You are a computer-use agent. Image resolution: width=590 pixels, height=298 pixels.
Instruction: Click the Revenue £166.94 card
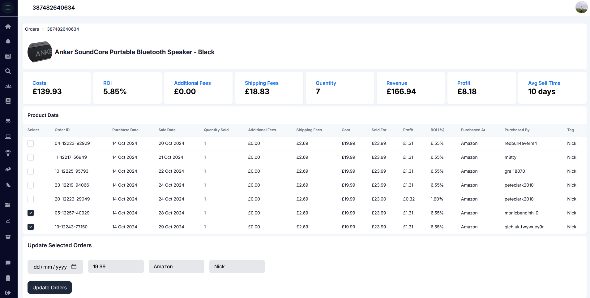click(x=411, y=88)
